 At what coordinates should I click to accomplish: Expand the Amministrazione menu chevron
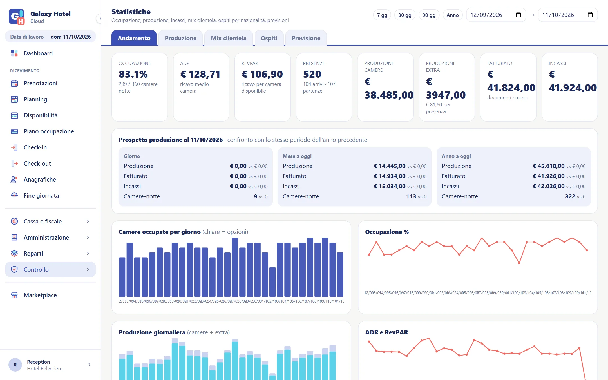click(x=88, y=238)
